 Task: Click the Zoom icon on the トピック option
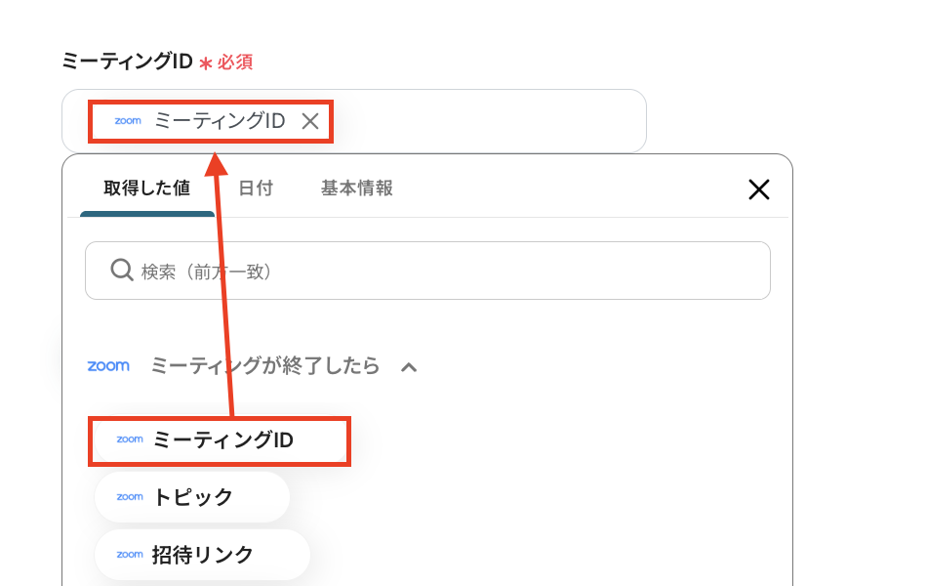pyautogui.click(x=130, y=497)
